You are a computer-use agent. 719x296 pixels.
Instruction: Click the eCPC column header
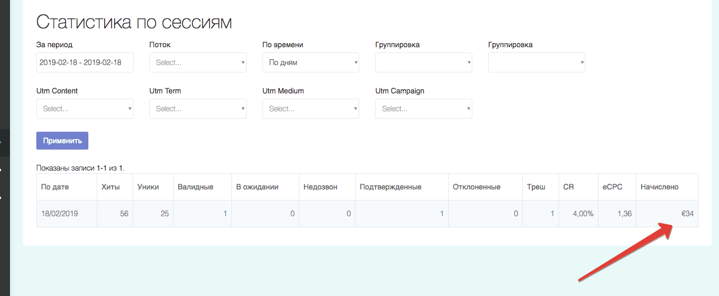tap(613, 187)
